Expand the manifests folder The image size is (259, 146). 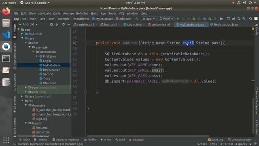coord(22,34)
